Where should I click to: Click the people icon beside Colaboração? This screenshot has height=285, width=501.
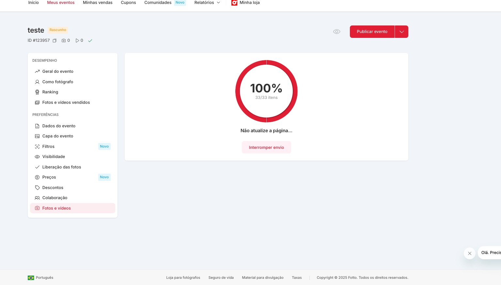37,198
